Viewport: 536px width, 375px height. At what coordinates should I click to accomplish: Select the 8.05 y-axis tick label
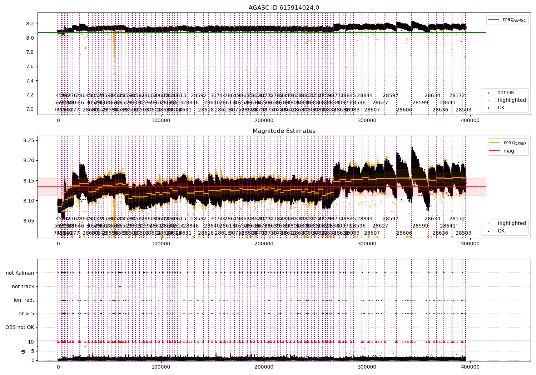pos(28,221)
